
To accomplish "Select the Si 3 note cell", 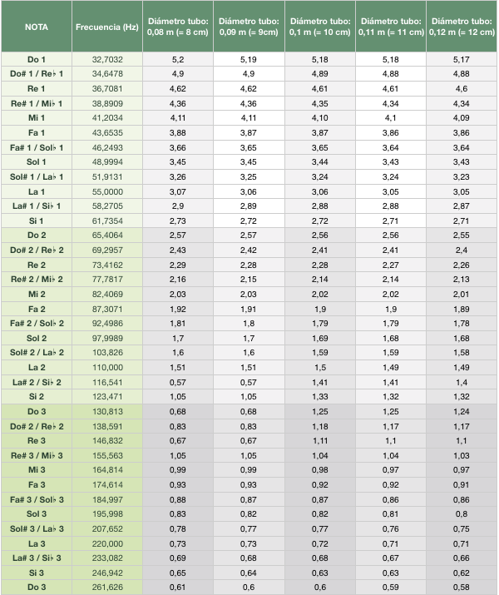I will pos(37,573).
